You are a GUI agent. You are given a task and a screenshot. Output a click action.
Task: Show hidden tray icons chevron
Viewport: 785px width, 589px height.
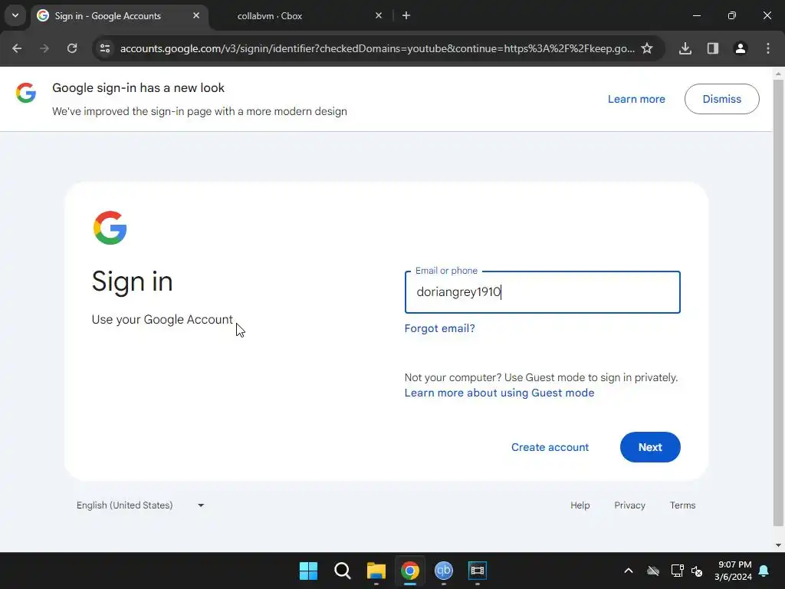[x=629, y=571]
